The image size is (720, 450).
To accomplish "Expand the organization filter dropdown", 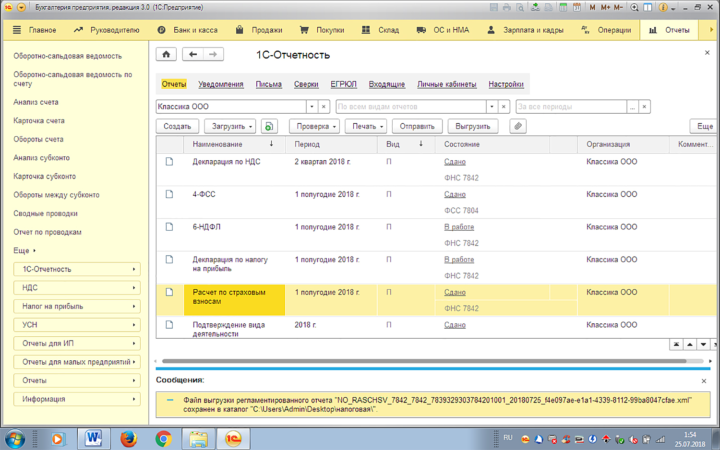I will [312, 107].
